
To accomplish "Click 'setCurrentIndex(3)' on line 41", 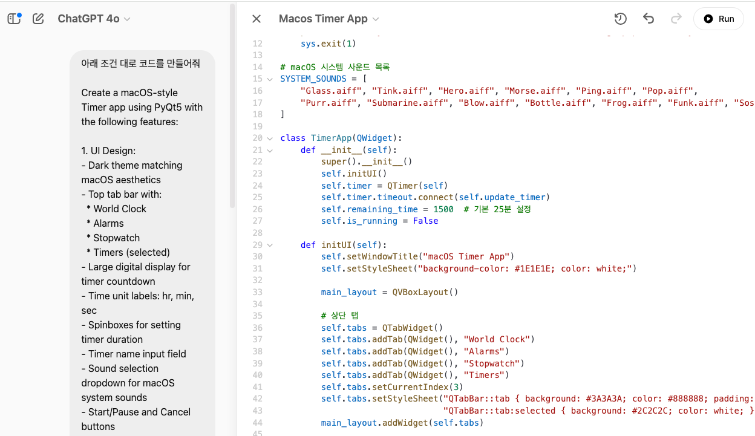I will (x=417, y=387).
